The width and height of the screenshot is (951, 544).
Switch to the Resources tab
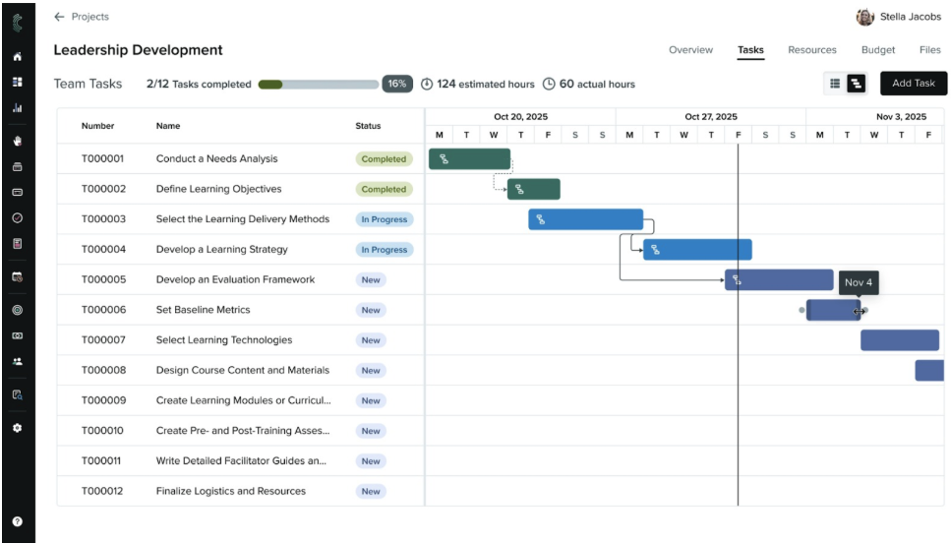811,50
